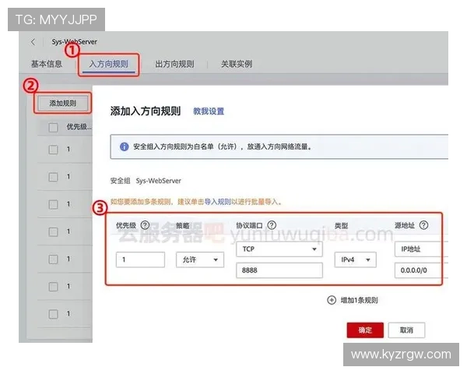The width and height of the screenshot is (467, 374).
Task: Tick the sixth rule row checkbox
Action: click(x=53, y=287)
